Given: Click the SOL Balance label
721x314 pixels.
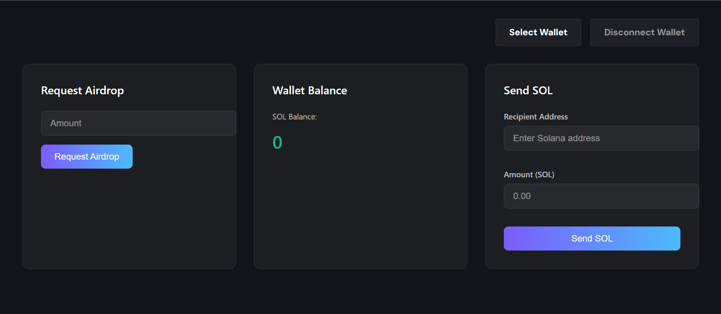Looking at the screenshot, I should point(295,117).
